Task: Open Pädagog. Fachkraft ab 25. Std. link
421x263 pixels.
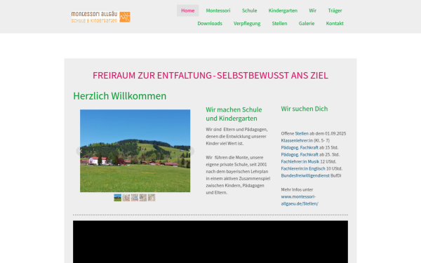Action: (300, 154)
